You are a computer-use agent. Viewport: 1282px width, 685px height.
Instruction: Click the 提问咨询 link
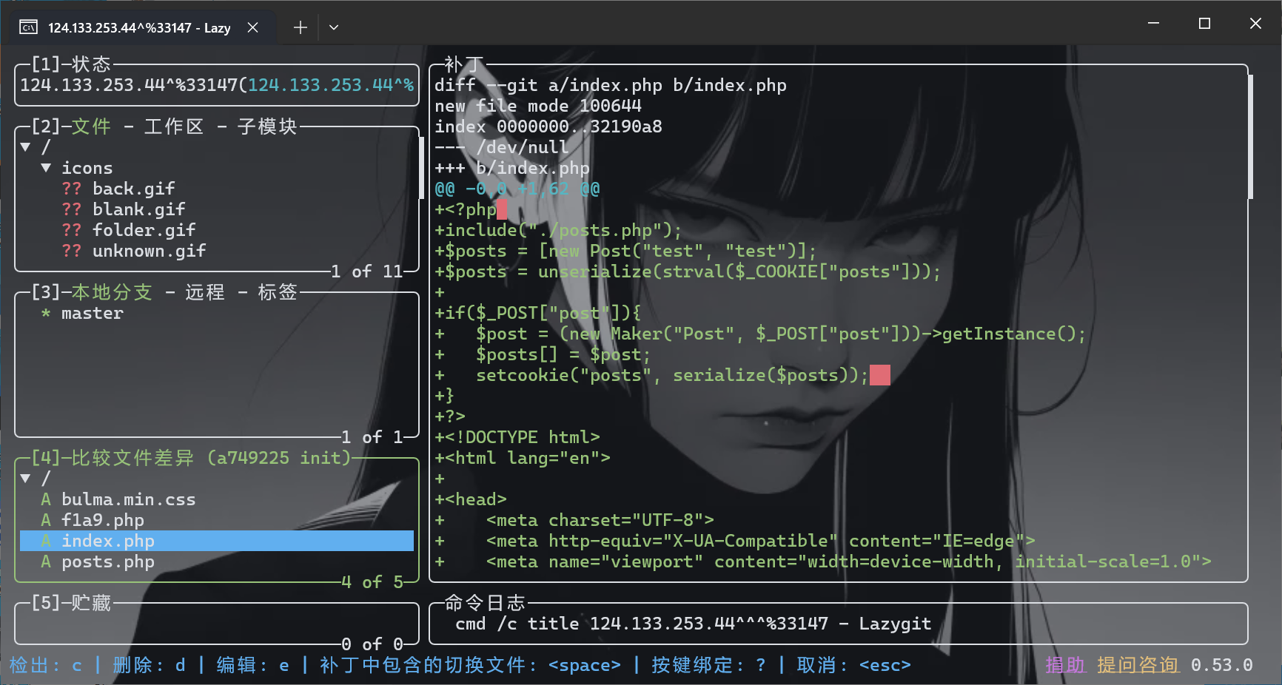click(1138, 665)
